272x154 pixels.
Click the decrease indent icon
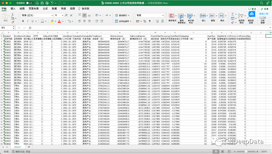[x=97, y=21]
